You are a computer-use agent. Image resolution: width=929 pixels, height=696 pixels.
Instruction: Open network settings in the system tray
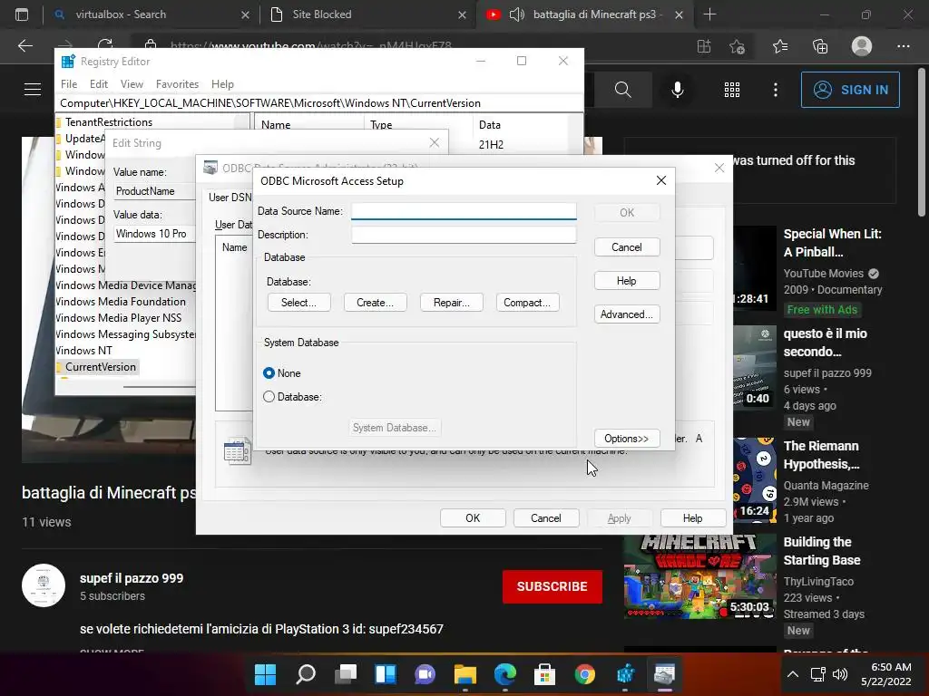click(818, 674)
